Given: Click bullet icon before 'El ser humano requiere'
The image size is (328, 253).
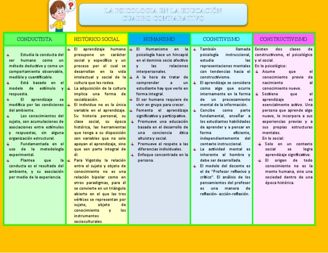Looking at the screenshot, I should (131, 100).
